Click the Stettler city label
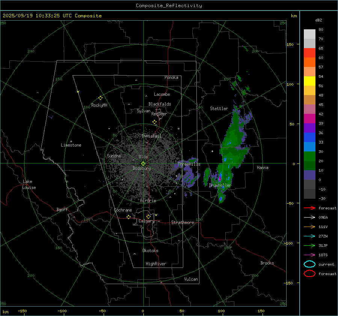This screenshot has height=316, width=338. pos(219,109)
